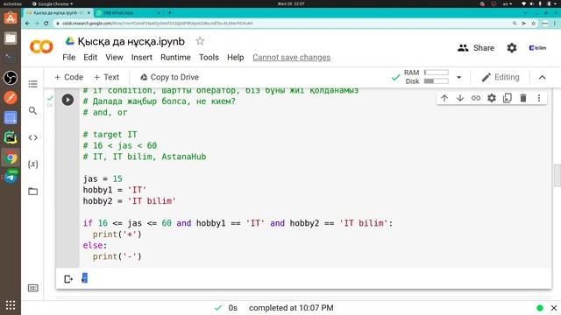Close the bottom status bar
561x315 pixels.
pyautogui.click(x=554, y=308)
